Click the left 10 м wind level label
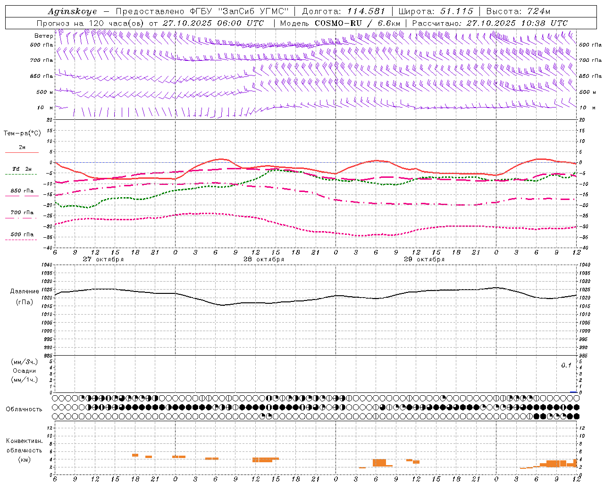Viewport: 604px width, 483px height. click(x=45, y=108)
